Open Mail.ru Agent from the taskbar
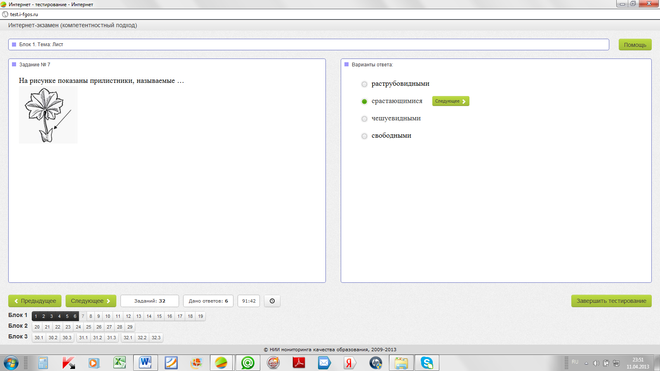The height and width of the screenshot is (371, 660). [x=247, y=363]
